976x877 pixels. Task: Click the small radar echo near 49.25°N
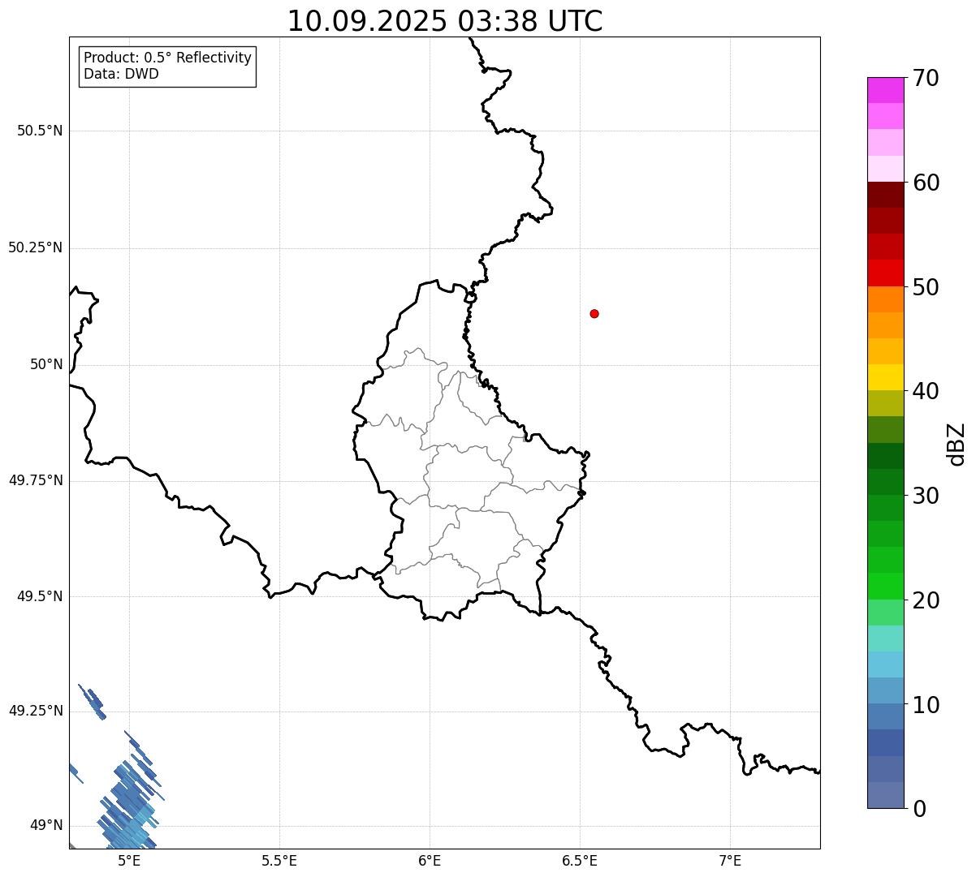(92, 702)
